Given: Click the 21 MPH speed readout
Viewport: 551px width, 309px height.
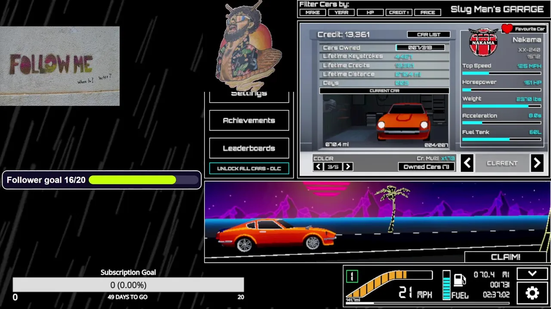Looking at the screenshot, I should coord(415,293).
